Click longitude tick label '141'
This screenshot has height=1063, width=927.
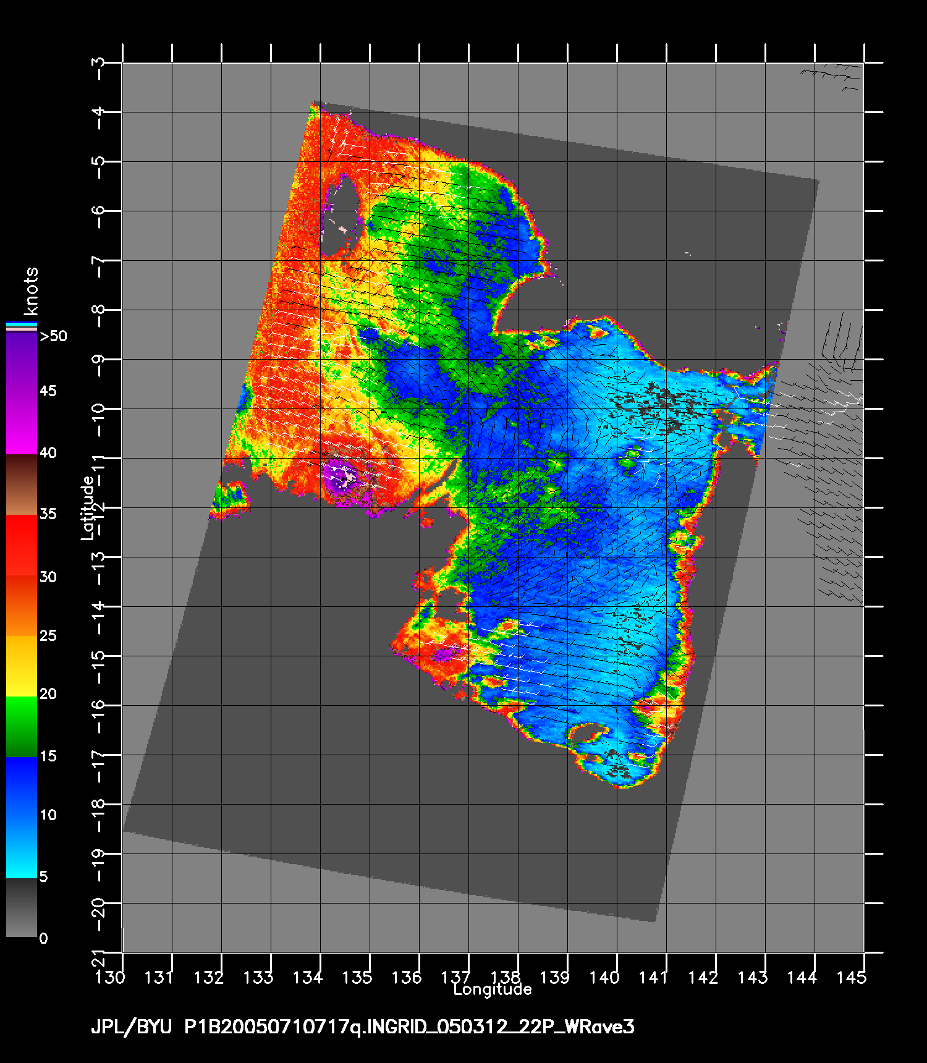click(x=653, y=977)
